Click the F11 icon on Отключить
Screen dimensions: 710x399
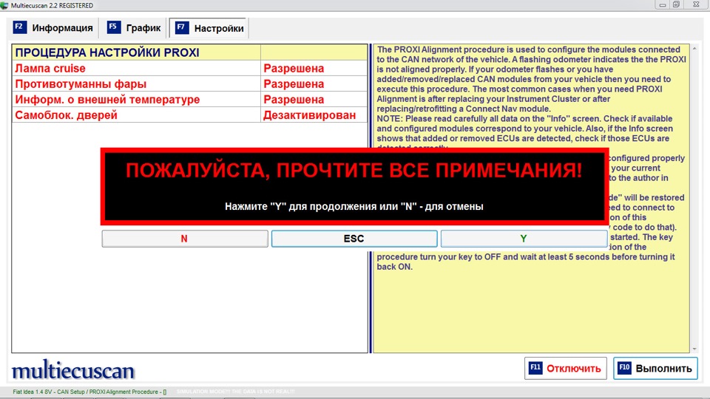535,367
